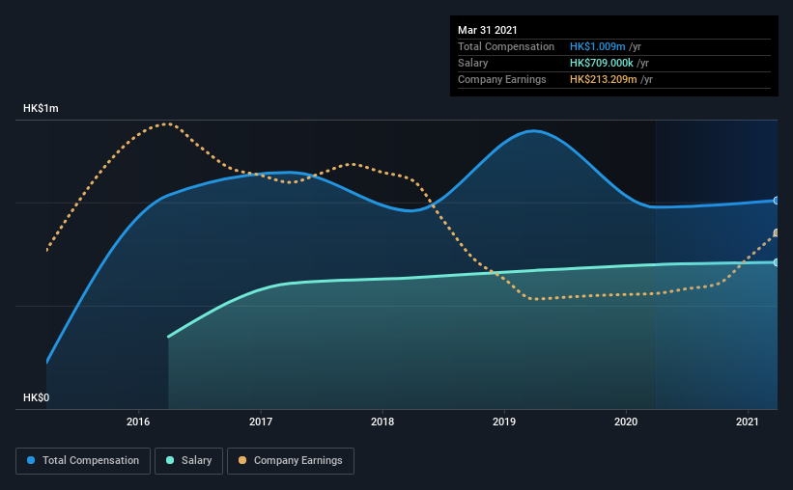Click the HK$709.000k salary value
Viewport: 793px width, 490px height.
pyautogui.click(x=602, y=63)
